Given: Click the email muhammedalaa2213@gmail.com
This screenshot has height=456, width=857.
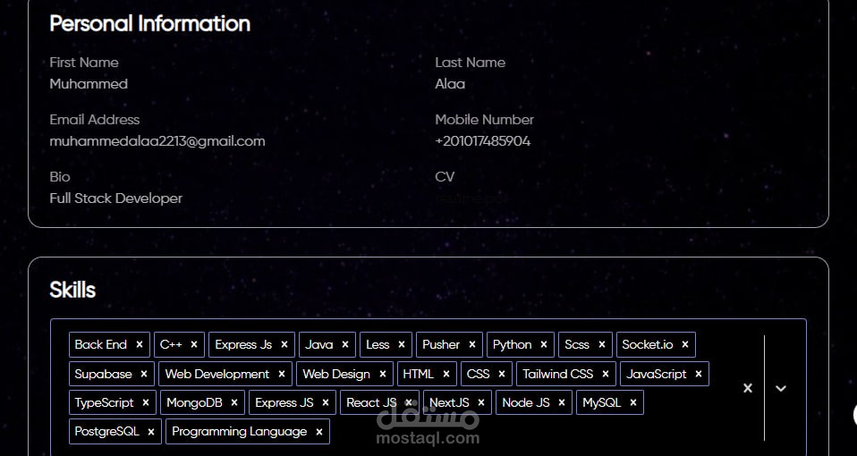Looking at the screenshot, I should click(157, 141).
